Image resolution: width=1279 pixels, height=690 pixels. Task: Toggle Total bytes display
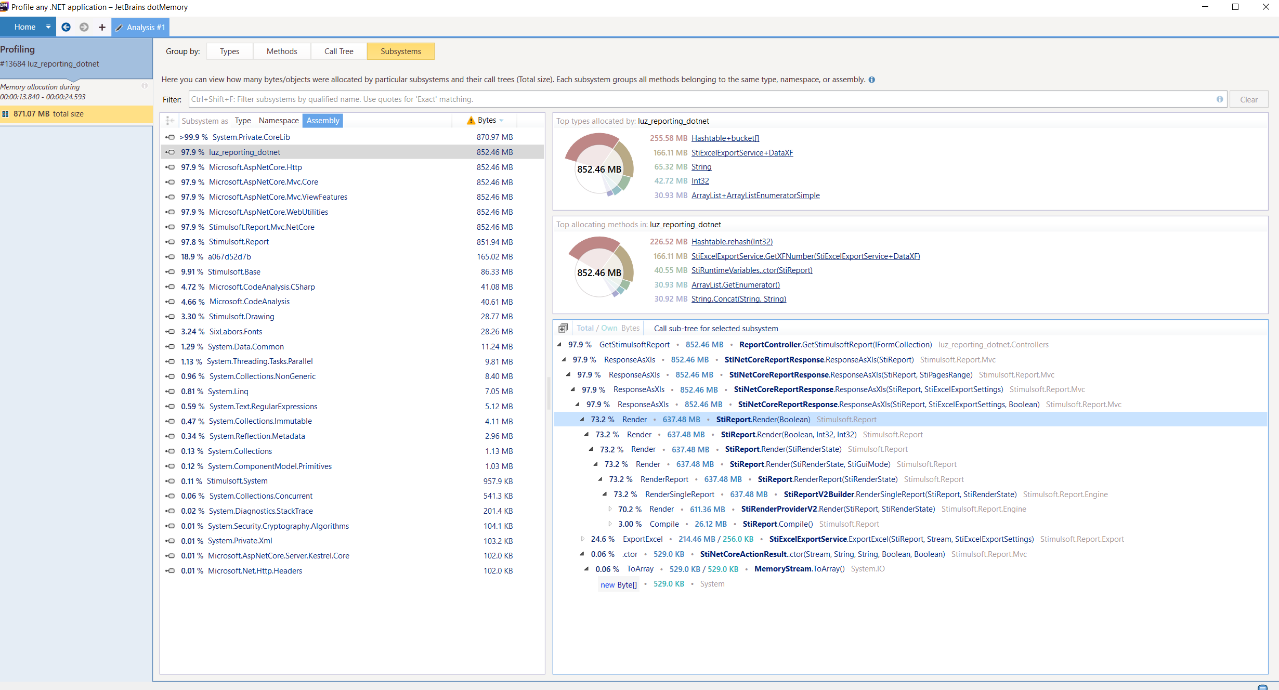coord(585,328)
